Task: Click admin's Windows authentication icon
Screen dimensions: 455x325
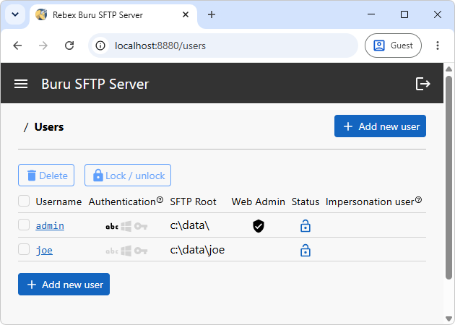Action: (126, 226)
